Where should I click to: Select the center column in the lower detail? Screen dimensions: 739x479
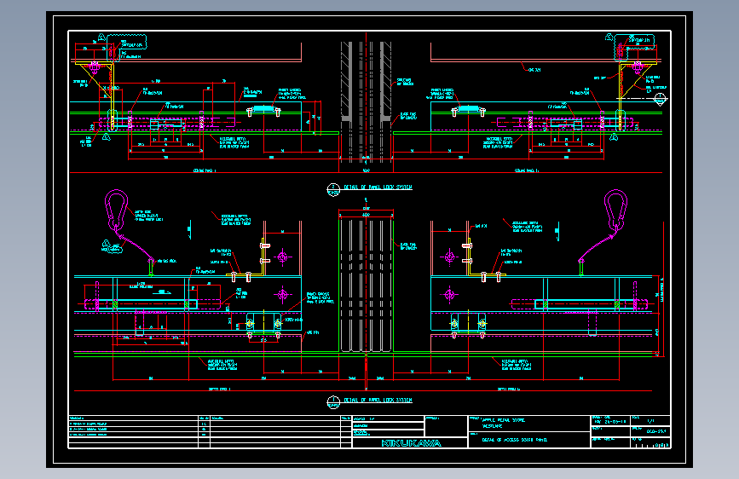click(x=366, y=286)
